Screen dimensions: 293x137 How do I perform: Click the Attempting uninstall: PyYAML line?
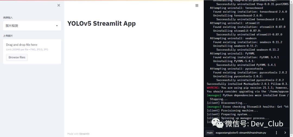tap(232, 54)
